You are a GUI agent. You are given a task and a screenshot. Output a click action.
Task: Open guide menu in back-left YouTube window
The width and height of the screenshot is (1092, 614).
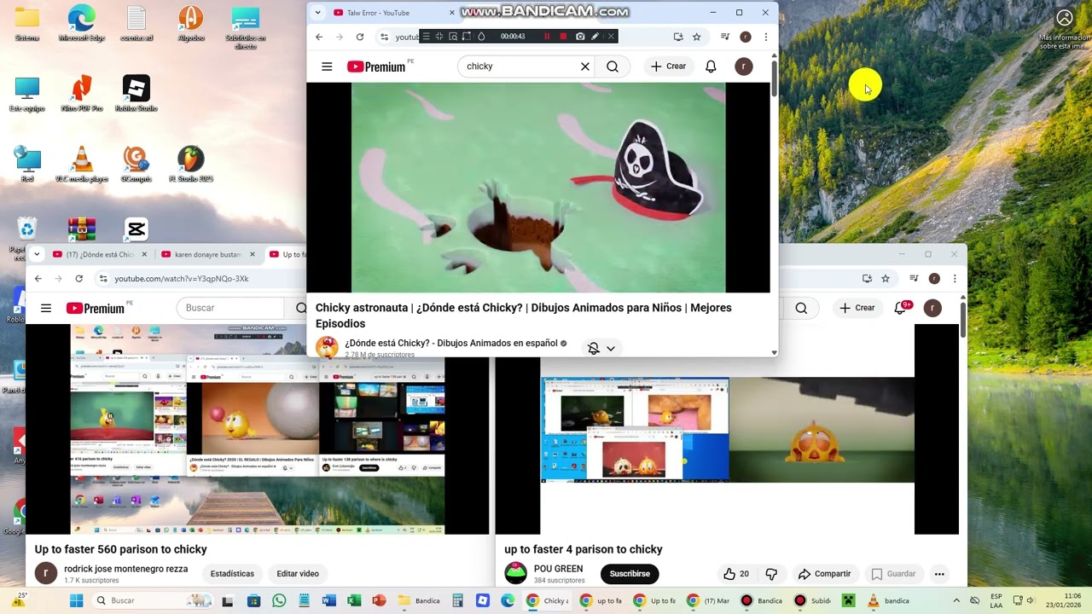tap(46, 308)
